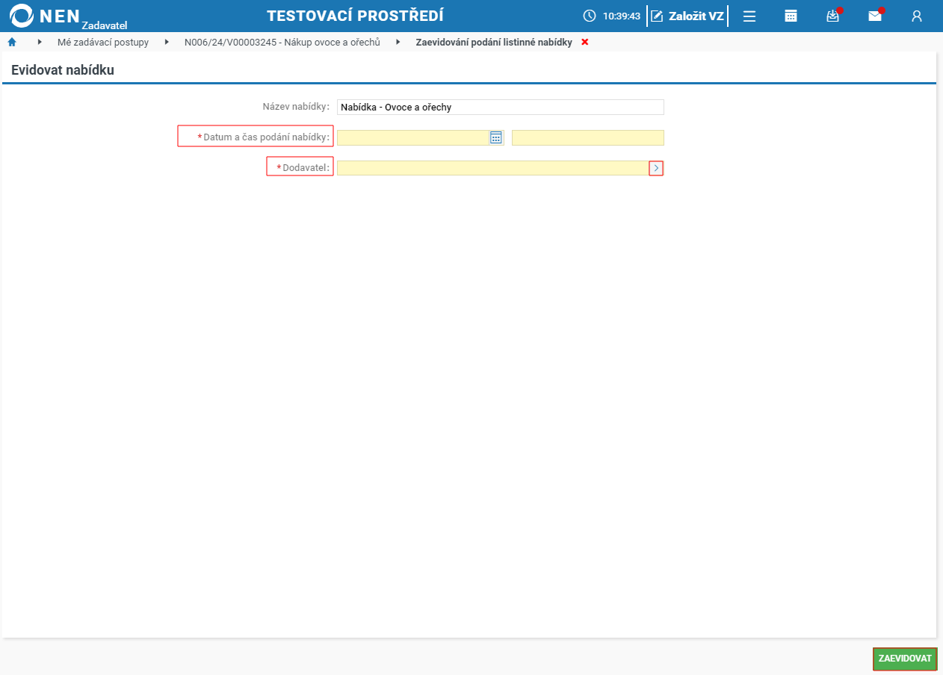Open the date picker calendar icon
The image size is (943, 675).
pyautogui.click(x=496, y=137)
